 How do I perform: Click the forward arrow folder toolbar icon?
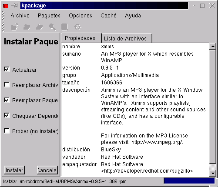pyautogui.click(x=40, y=27)
